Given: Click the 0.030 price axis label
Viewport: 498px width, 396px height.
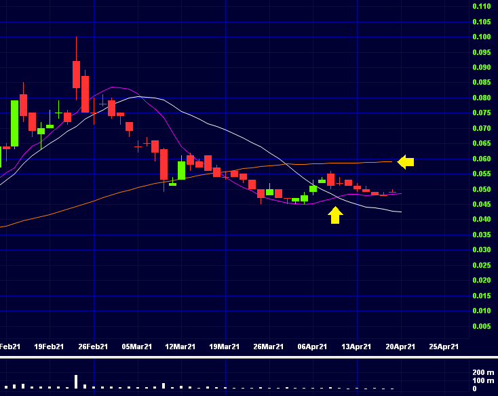Looking at the screenshot, I should [x=482, y=250].
